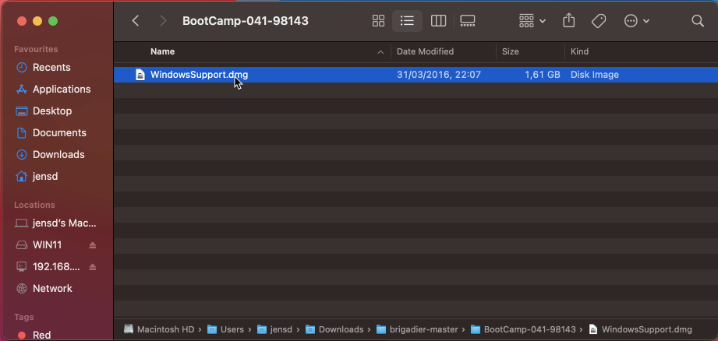Sort by Kind column
Screen dimensions: 718x341
tap(579, 51)
